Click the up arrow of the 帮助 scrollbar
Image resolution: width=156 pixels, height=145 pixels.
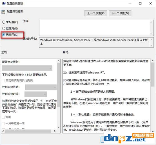tap(153, 61)
